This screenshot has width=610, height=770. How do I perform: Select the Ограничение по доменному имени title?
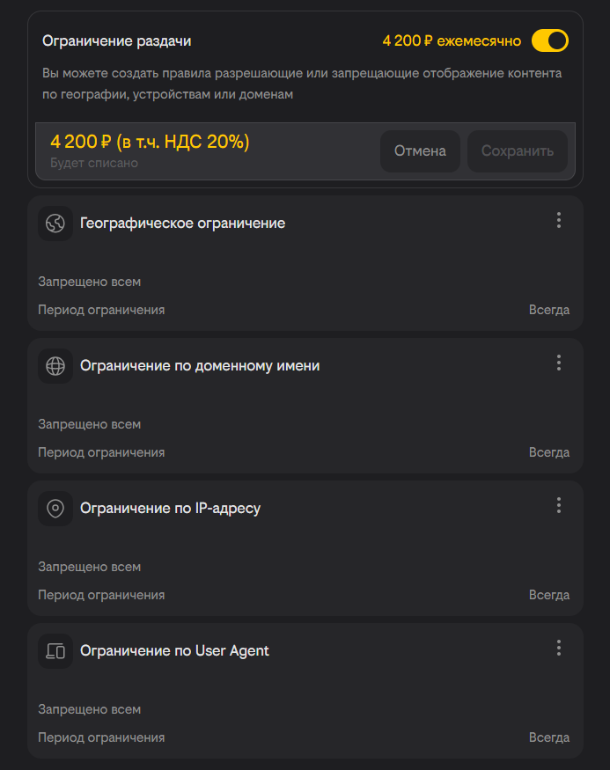pos(200,366)
